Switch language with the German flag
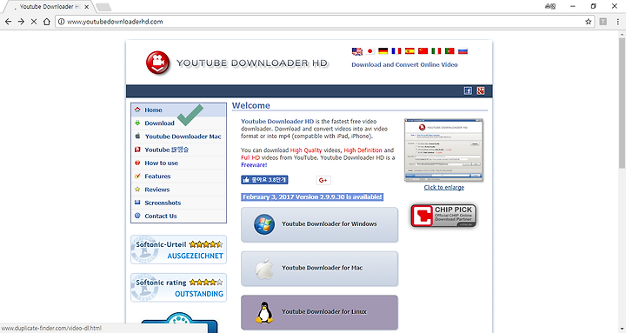The height and width of the screenshot is (333, 626). click(383, 51)
